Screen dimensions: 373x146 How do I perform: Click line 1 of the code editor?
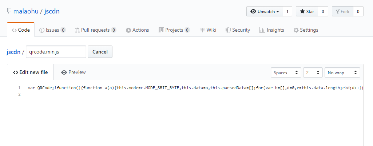pos(195,88)
